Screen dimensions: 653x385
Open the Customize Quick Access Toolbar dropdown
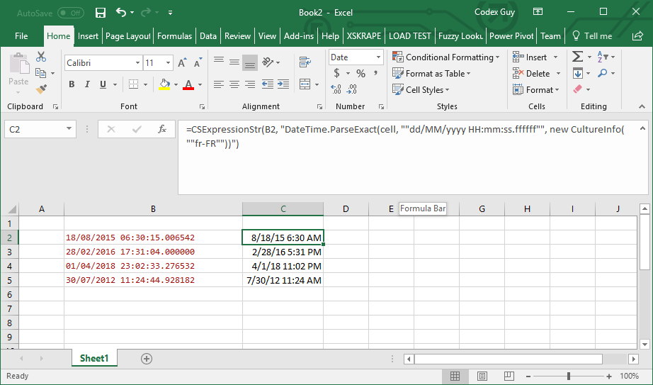click(170, 13)
